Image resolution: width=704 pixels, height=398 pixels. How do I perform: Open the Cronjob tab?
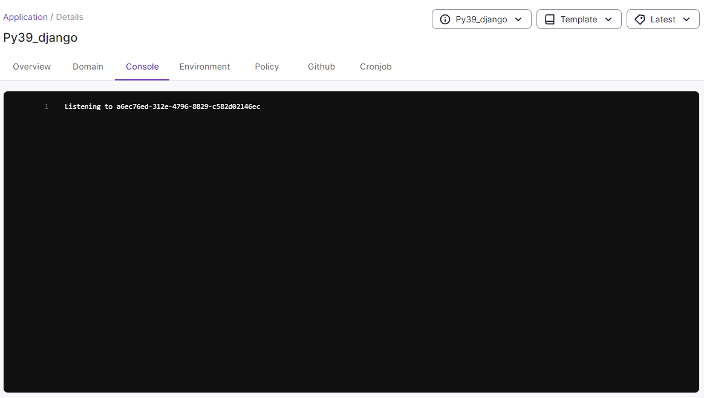point(376,67)
